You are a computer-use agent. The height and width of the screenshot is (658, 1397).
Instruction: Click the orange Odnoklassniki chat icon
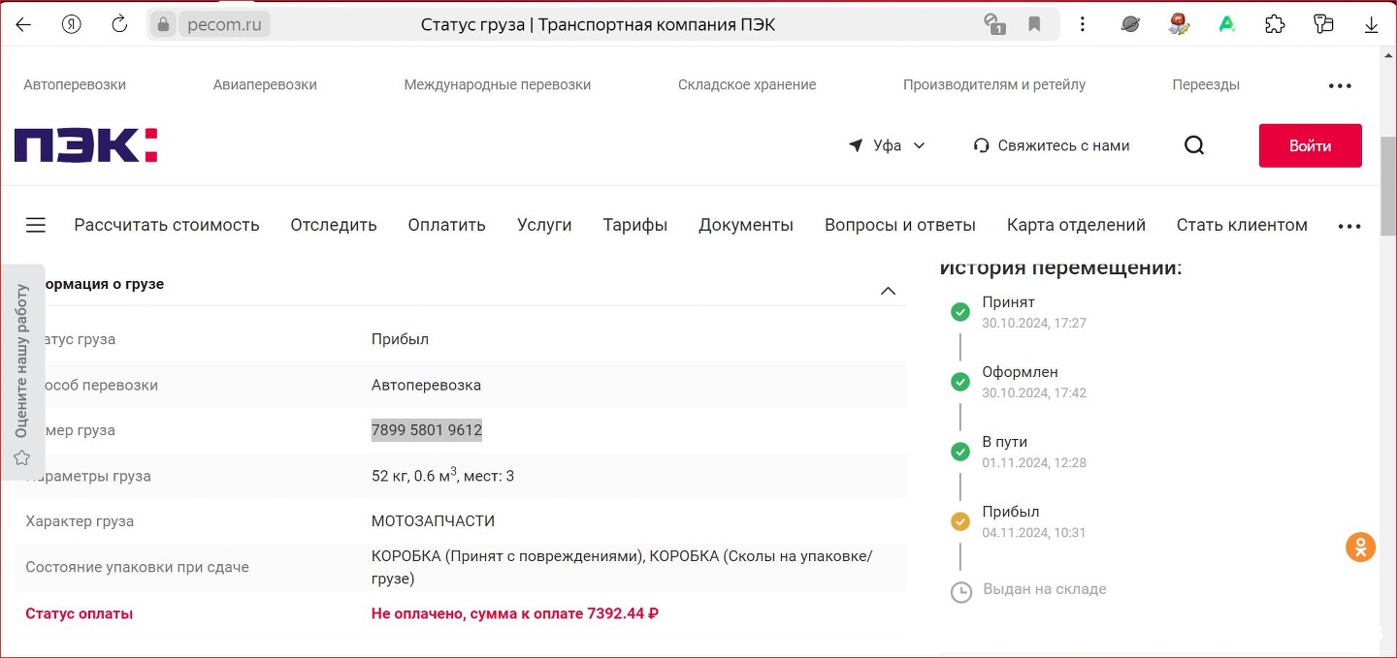click(1360, 547)
